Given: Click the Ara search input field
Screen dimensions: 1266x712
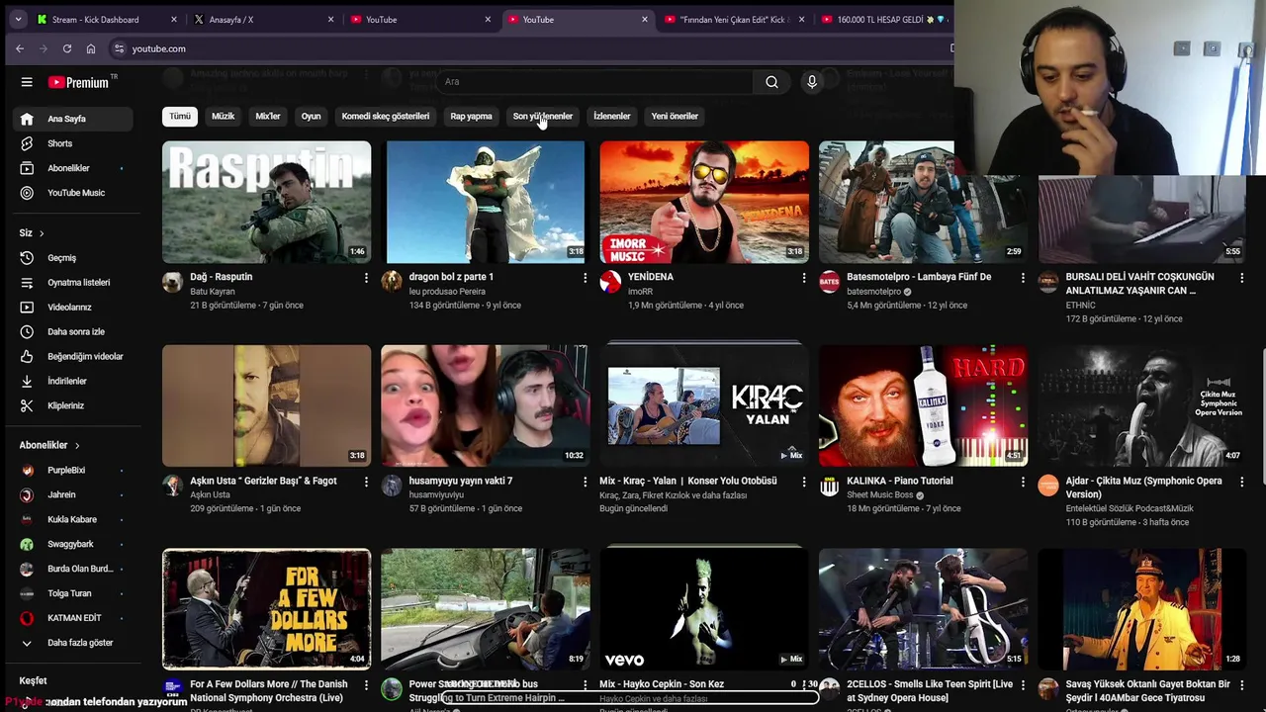Looking at the screenshot, I should pyautogui.click(x=593, y=82).
